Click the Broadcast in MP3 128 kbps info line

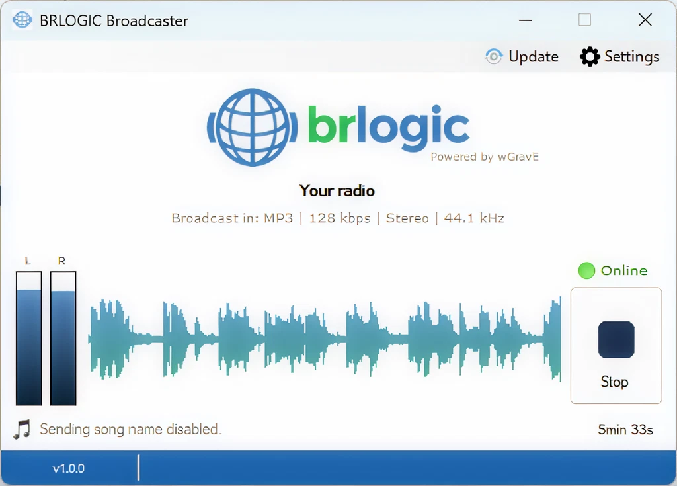click(338, 218)
